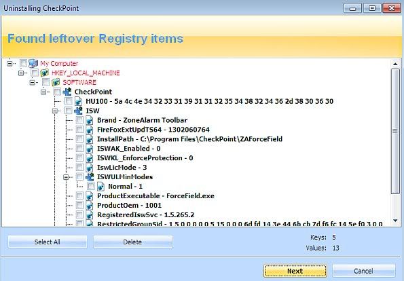Select the IswLicMode - 3 entry
The image size is (404, 281).
[122, 168]
